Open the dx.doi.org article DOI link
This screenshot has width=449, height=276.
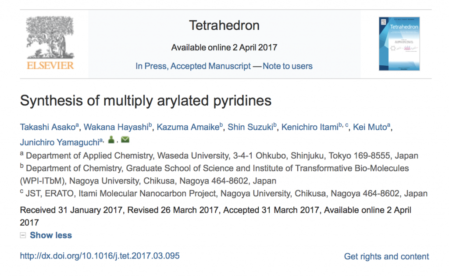pyautogui.click(x=100, y=256)
